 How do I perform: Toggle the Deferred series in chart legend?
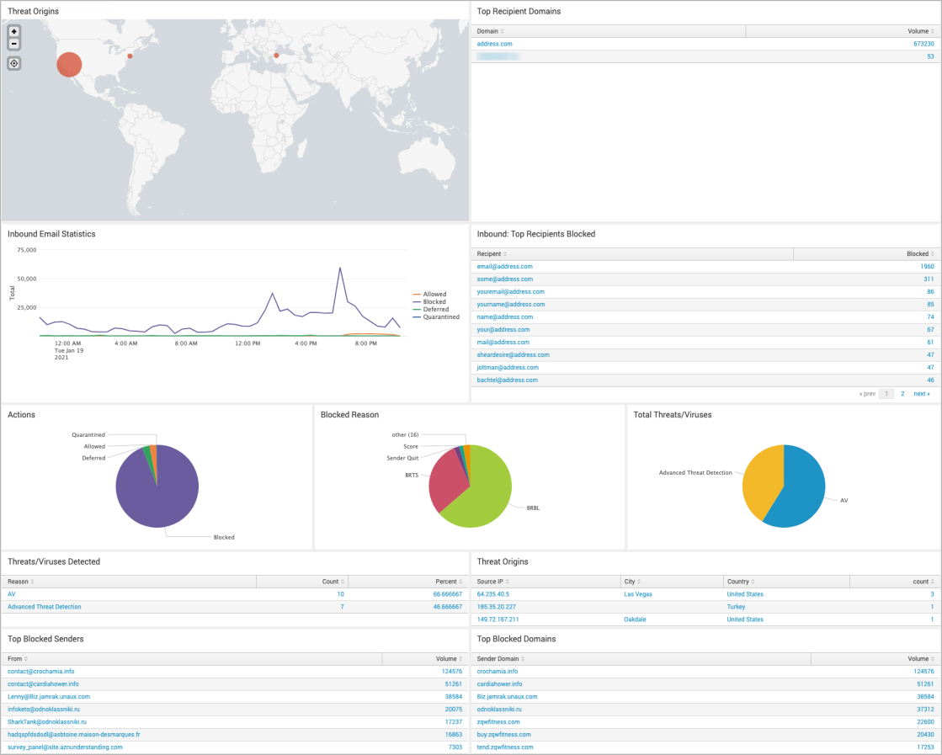click(431, 310)
